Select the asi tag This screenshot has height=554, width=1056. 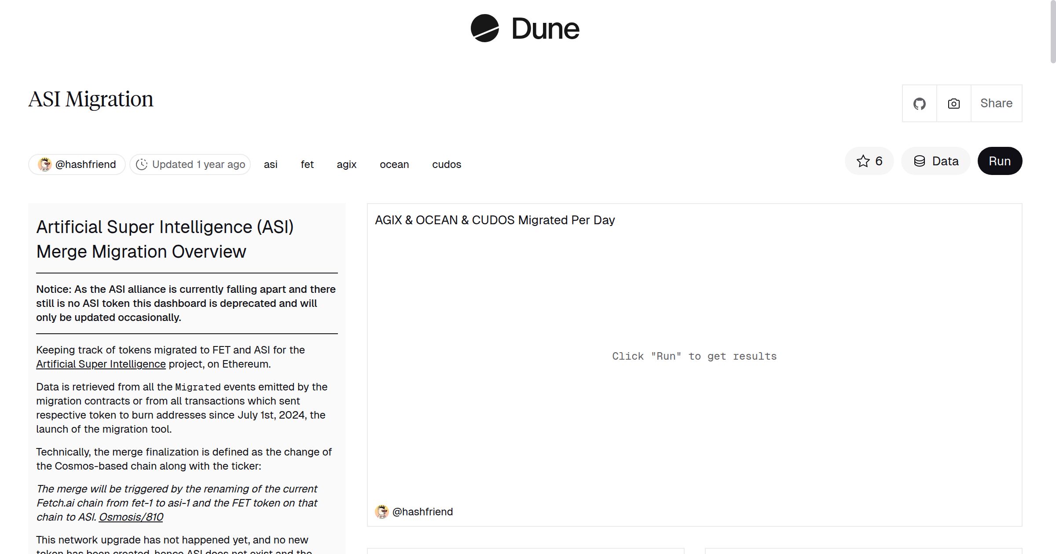click(271, 164)
